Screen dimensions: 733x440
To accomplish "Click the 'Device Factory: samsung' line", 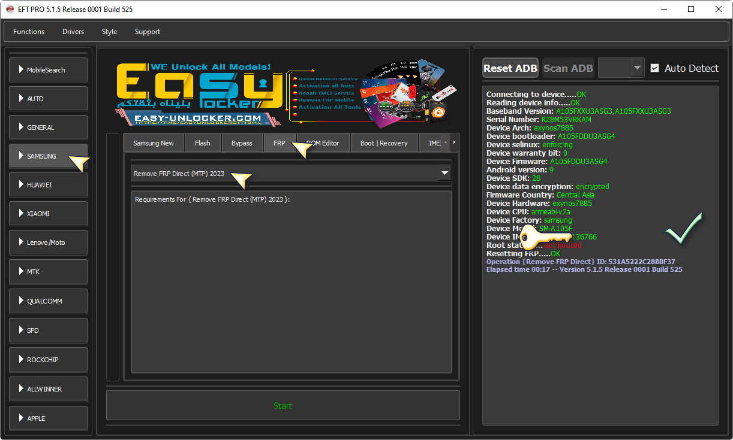I will [x=529, y=220].
